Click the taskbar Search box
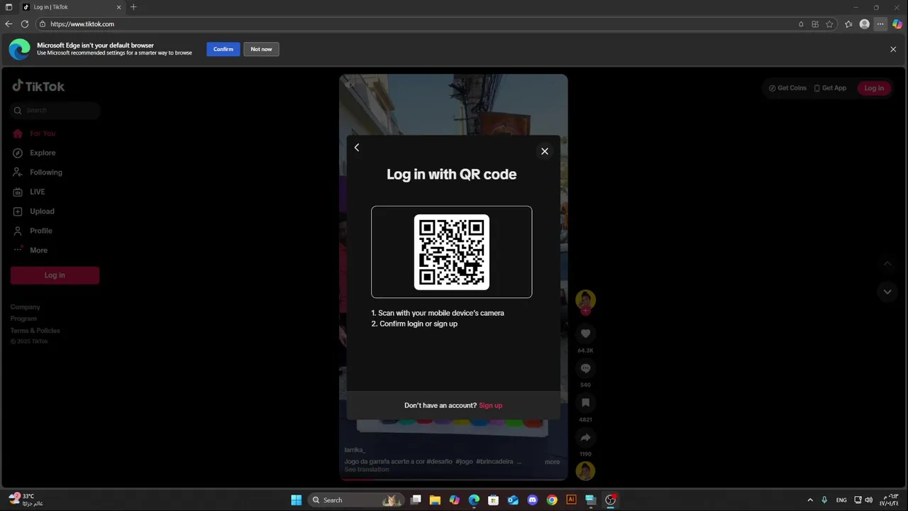 pyautogui.click(x=355, y=500)
